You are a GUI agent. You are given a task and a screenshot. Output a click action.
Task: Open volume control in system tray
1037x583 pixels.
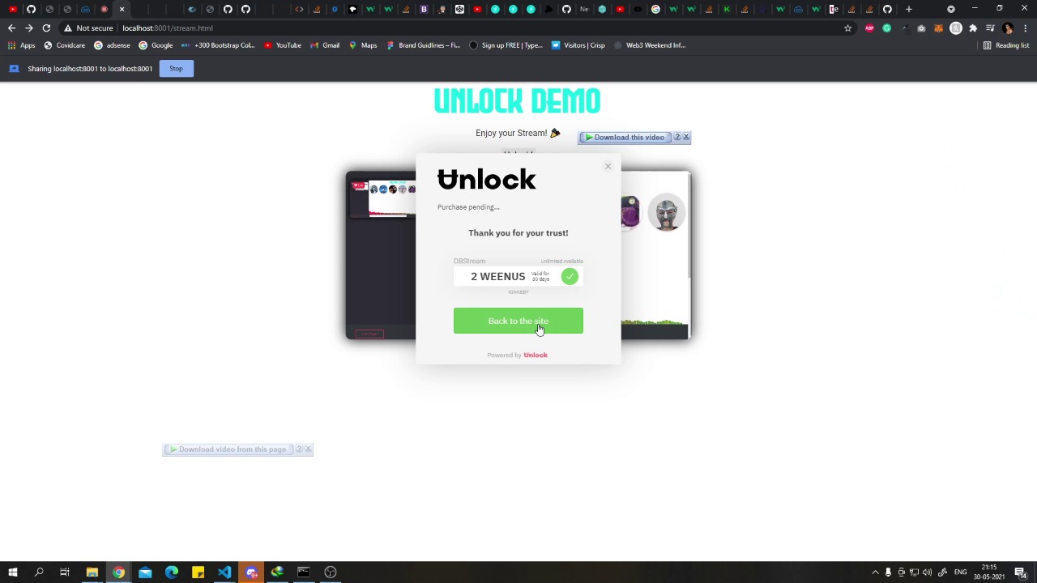click(x=927, y=572)
